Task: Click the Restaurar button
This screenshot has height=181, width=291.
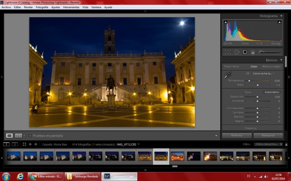Action: (268, 136)
